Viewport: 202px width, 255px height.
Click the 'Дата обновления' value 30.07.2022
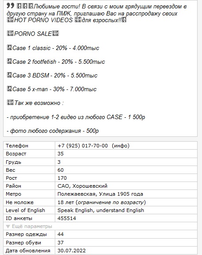tap(72, 251)
